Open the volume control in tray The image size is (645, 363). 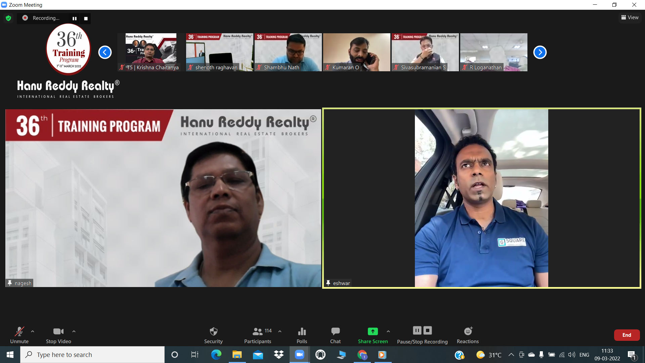[571, 355]
